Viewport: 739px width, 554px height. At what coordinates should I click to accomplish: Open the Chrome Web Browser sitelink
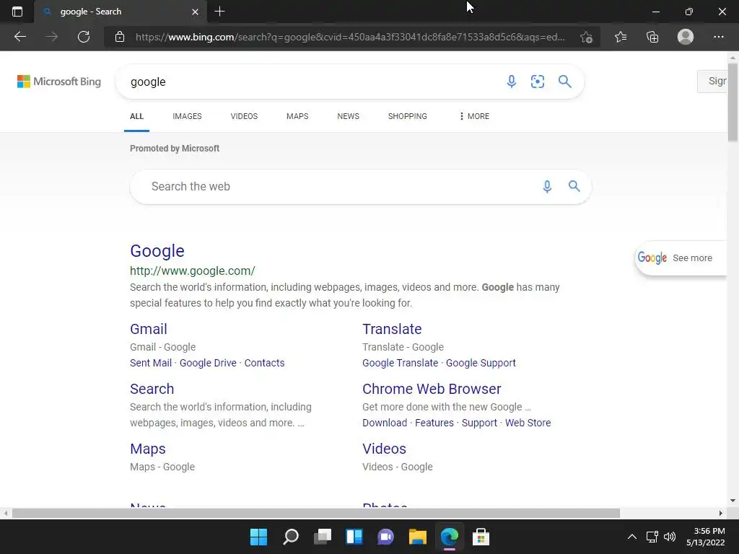pyautogui.click(x=432, y=389)
